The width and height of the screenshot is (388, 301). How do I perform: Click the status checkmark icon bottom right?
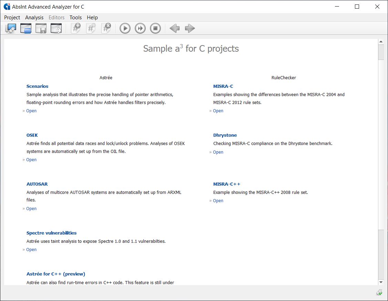[379, 292]
